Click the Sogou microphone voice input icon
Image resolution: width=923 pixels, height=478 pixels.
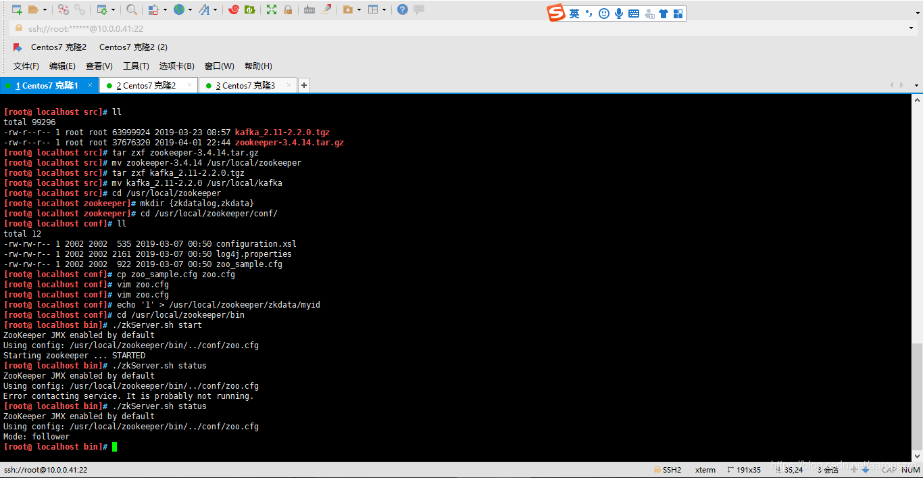point(619,14)
